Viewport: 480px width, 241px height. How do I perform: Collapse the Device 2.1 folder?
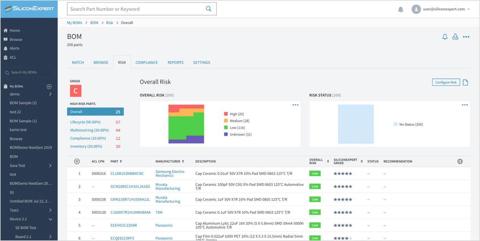(x=50, y=219)
